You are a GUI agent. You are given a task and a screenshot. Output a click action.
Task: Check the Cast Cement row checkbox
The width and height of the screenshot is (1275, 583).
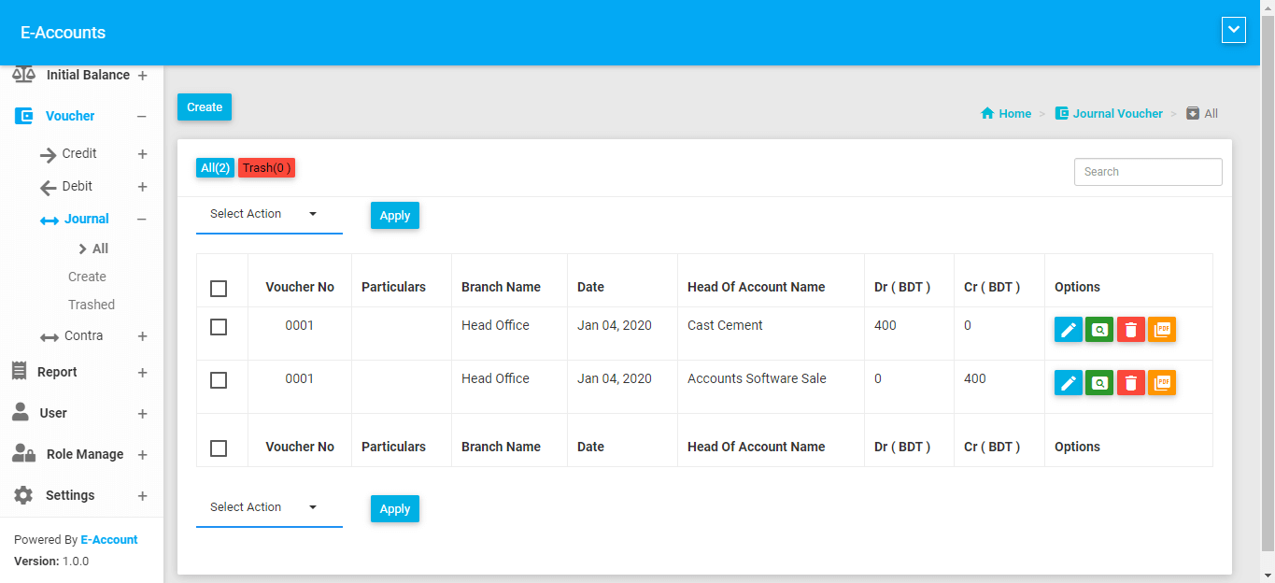[219, 327]
